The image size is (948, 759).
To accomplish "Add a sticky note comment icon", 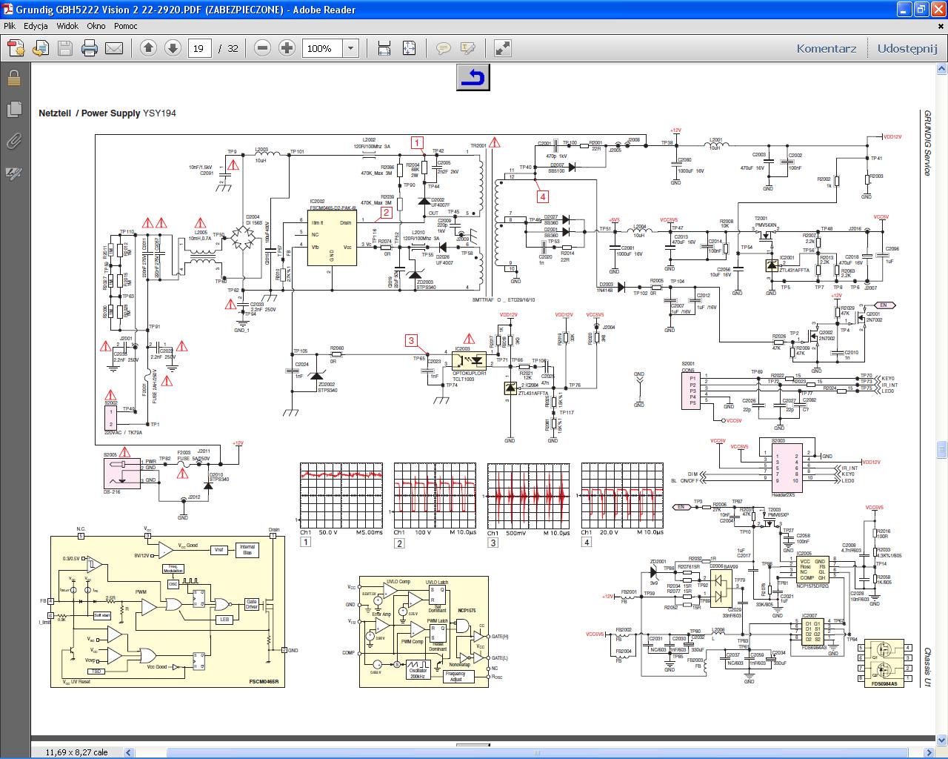I will coord(444,48).
